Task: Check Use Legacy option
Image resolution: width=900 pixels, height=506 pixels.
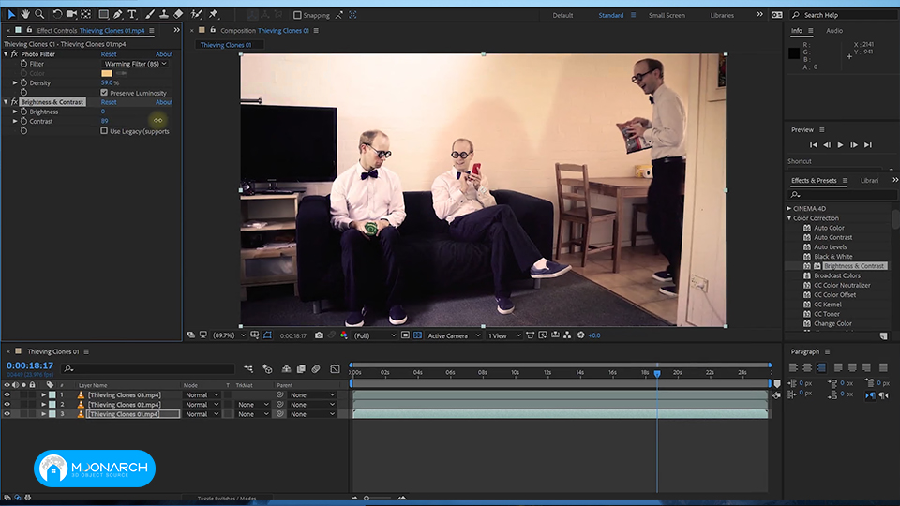Action: click(104, 131)
